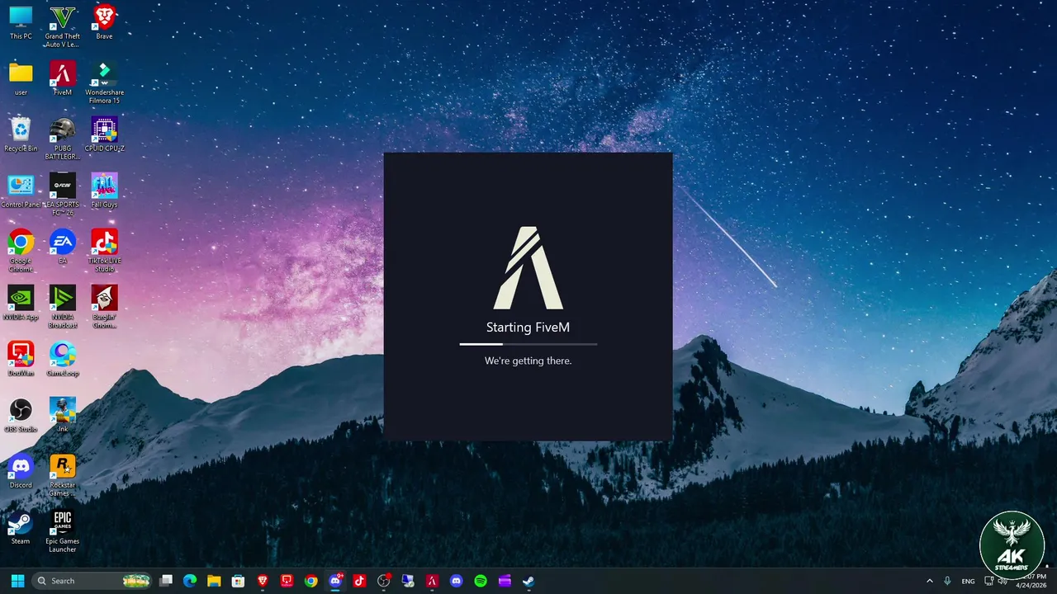Open the CPUID CPU-Z desktop shortcut
The height and width of the screenshot is (594, 1057).
pyautogui.click(x=104, y=135)
